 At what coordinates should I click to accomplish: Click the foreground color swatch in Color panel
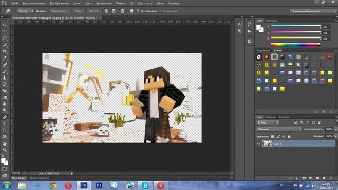258,27
